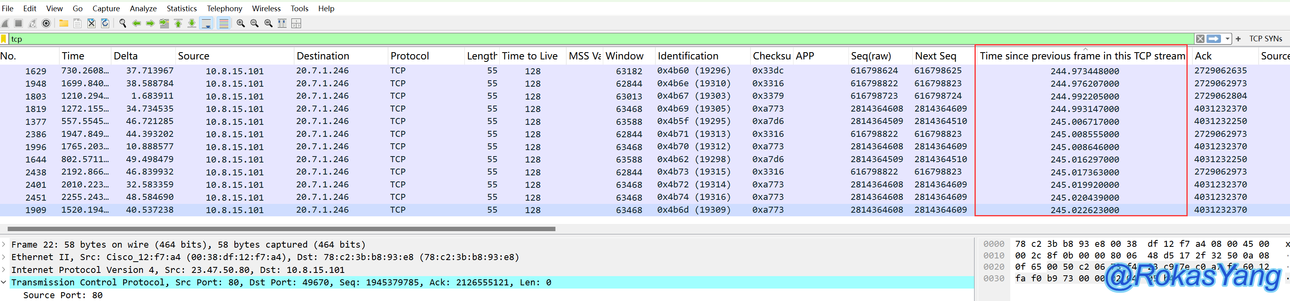Clear the display filter with X button
This screenshot has height=301, width=1290.
coord(1200,39)
